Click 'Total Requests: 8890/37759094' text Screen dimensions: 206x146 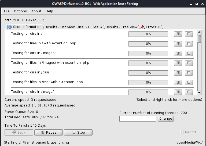click(x=32, y=117)
